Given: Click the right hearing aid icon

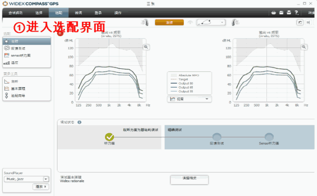Looking at the screenshot, I should tap(235, 22).
